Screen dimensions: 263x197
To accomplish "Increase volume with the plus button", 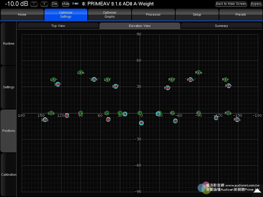I will point(44,4).
